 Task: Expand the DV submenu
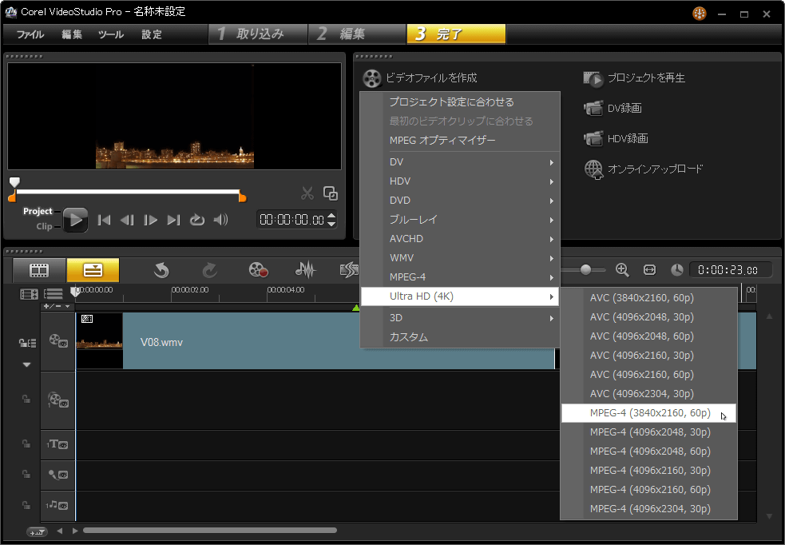coord(460,161)
